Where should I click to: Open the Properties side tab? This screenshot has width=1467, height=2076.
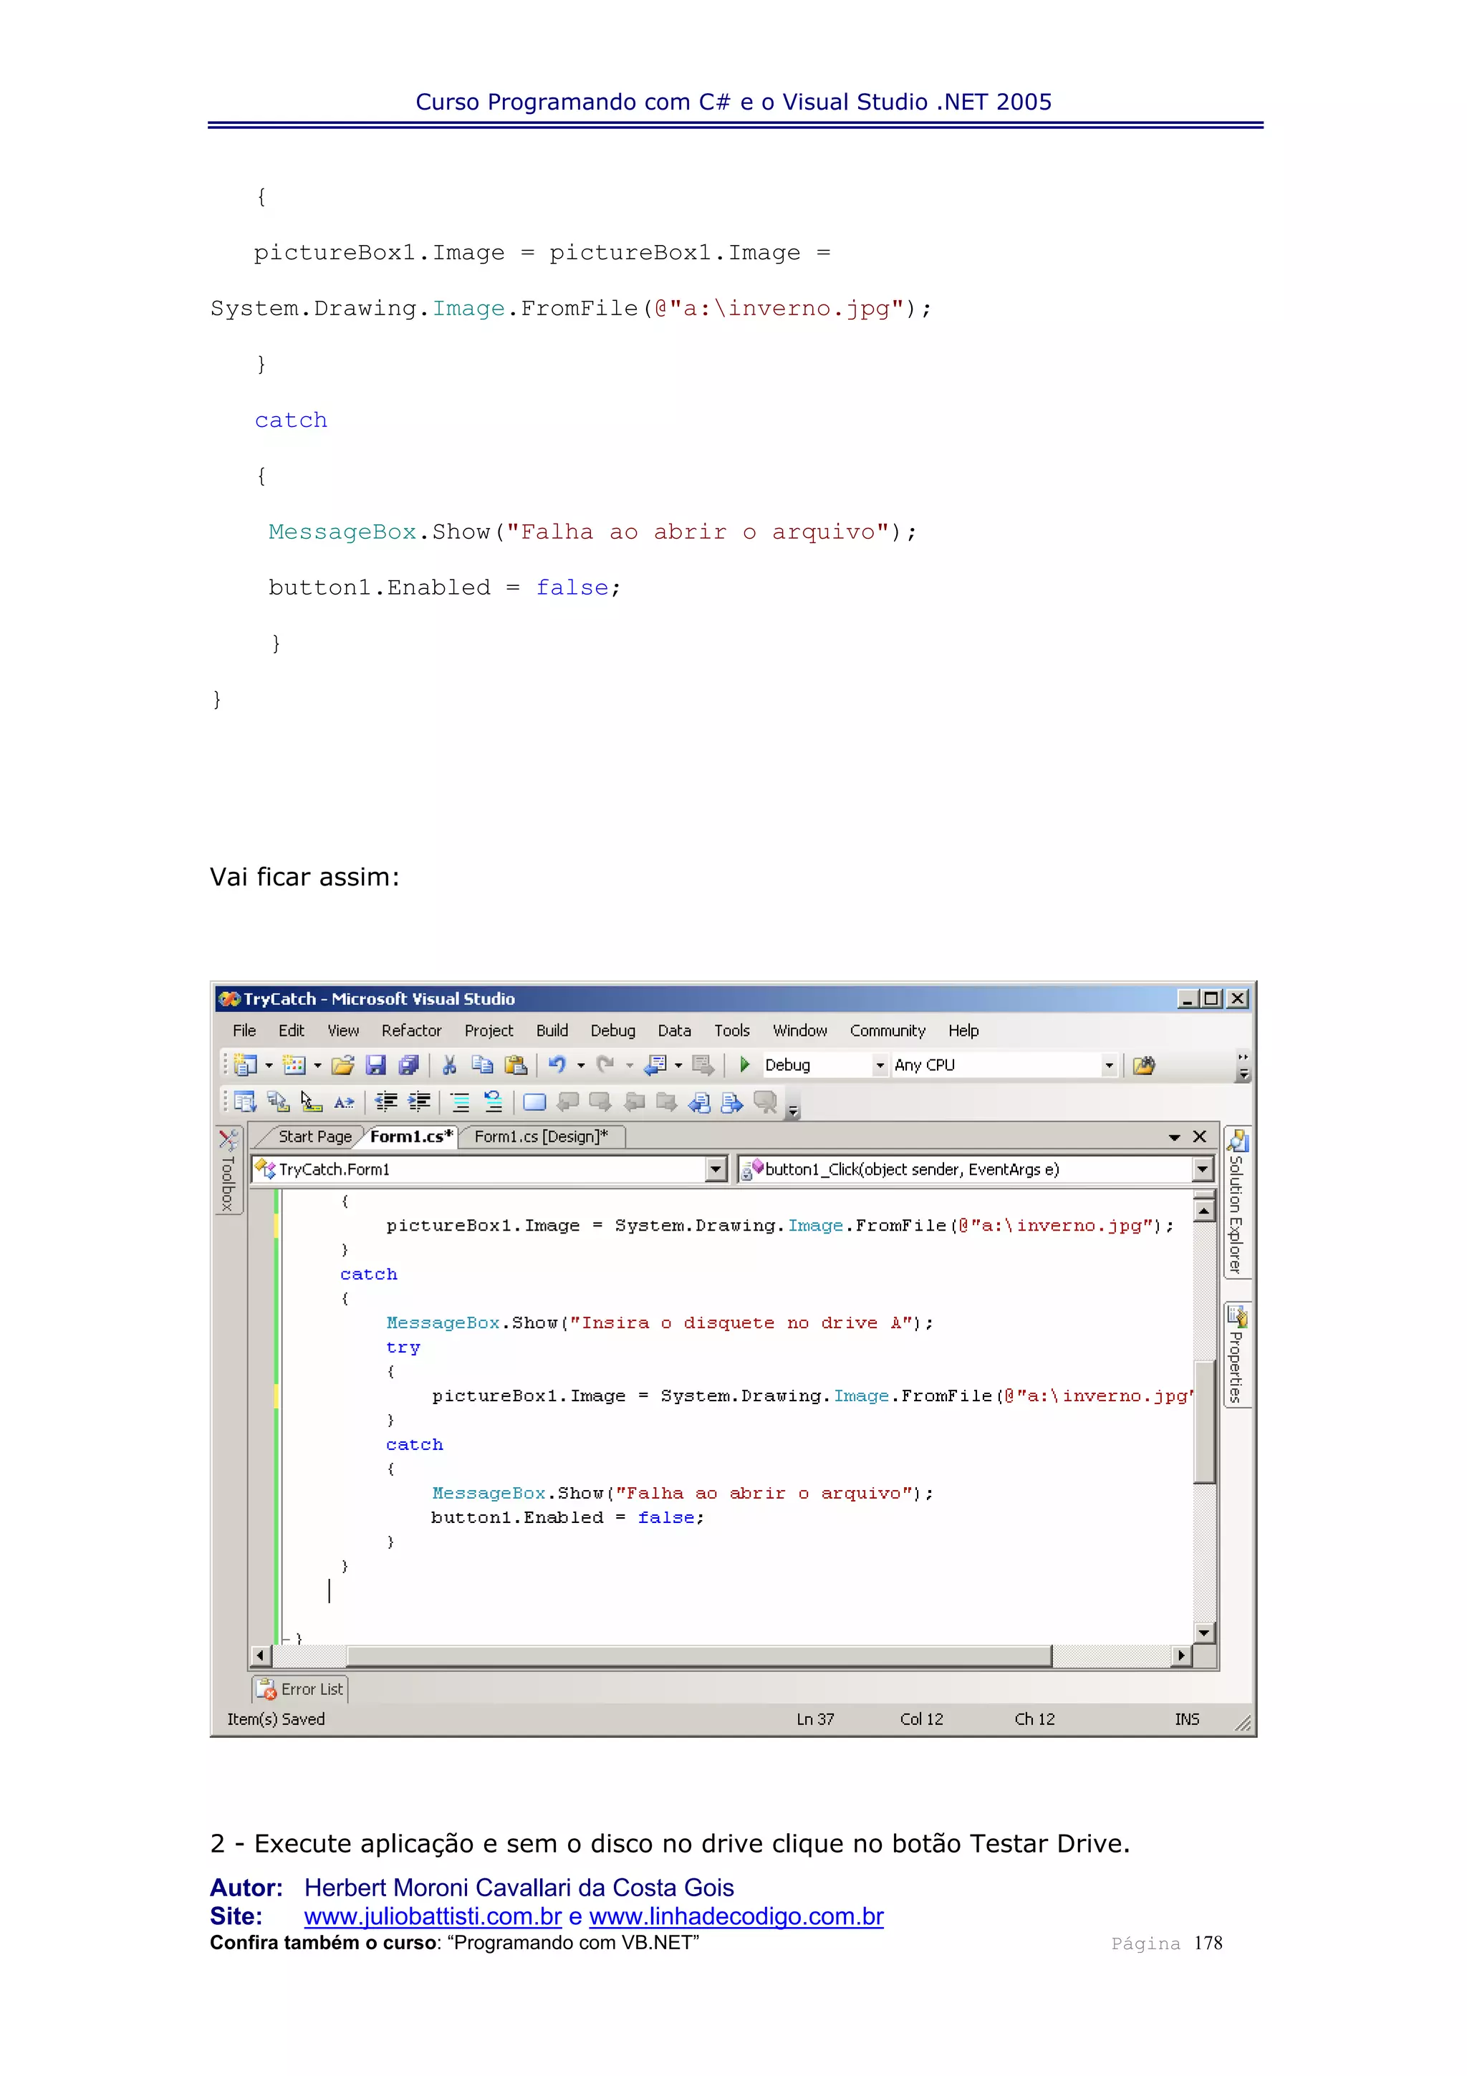[x=1236, y=1354]
